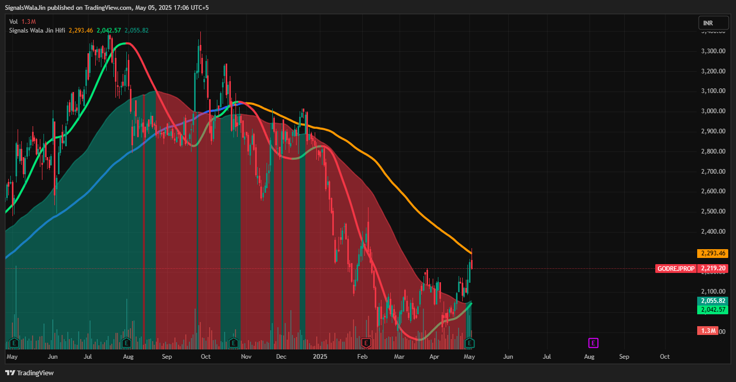Open the leftmost earnings E marker
The width and height of the screenshot is (736, 382).
pos(14,343)
